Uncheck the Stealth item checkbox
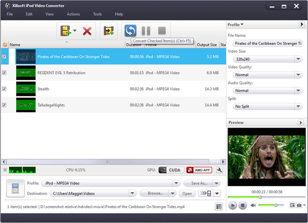 (4, 89)
